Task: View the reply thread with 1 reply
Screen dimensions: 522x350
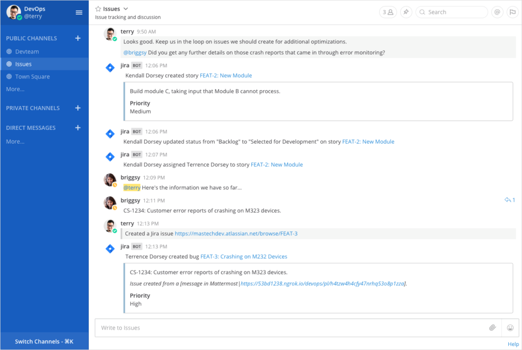Action: (x=510, y=200)
